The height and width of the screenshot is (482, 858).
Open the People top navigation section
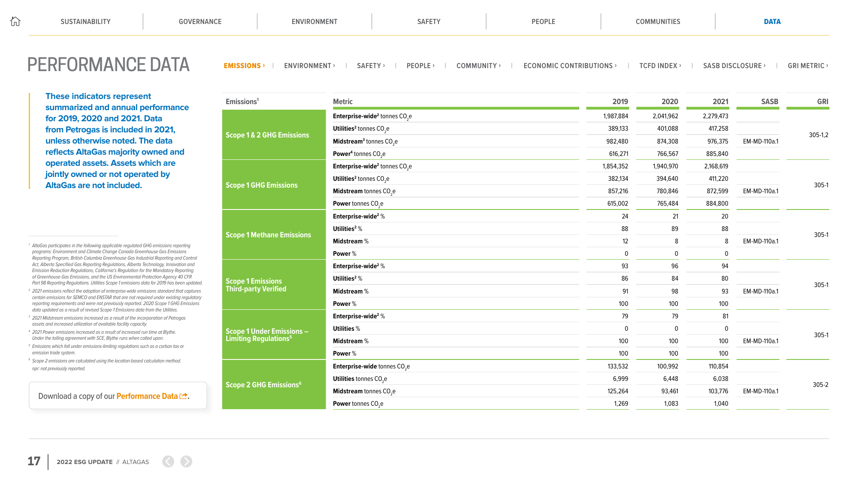543,21
